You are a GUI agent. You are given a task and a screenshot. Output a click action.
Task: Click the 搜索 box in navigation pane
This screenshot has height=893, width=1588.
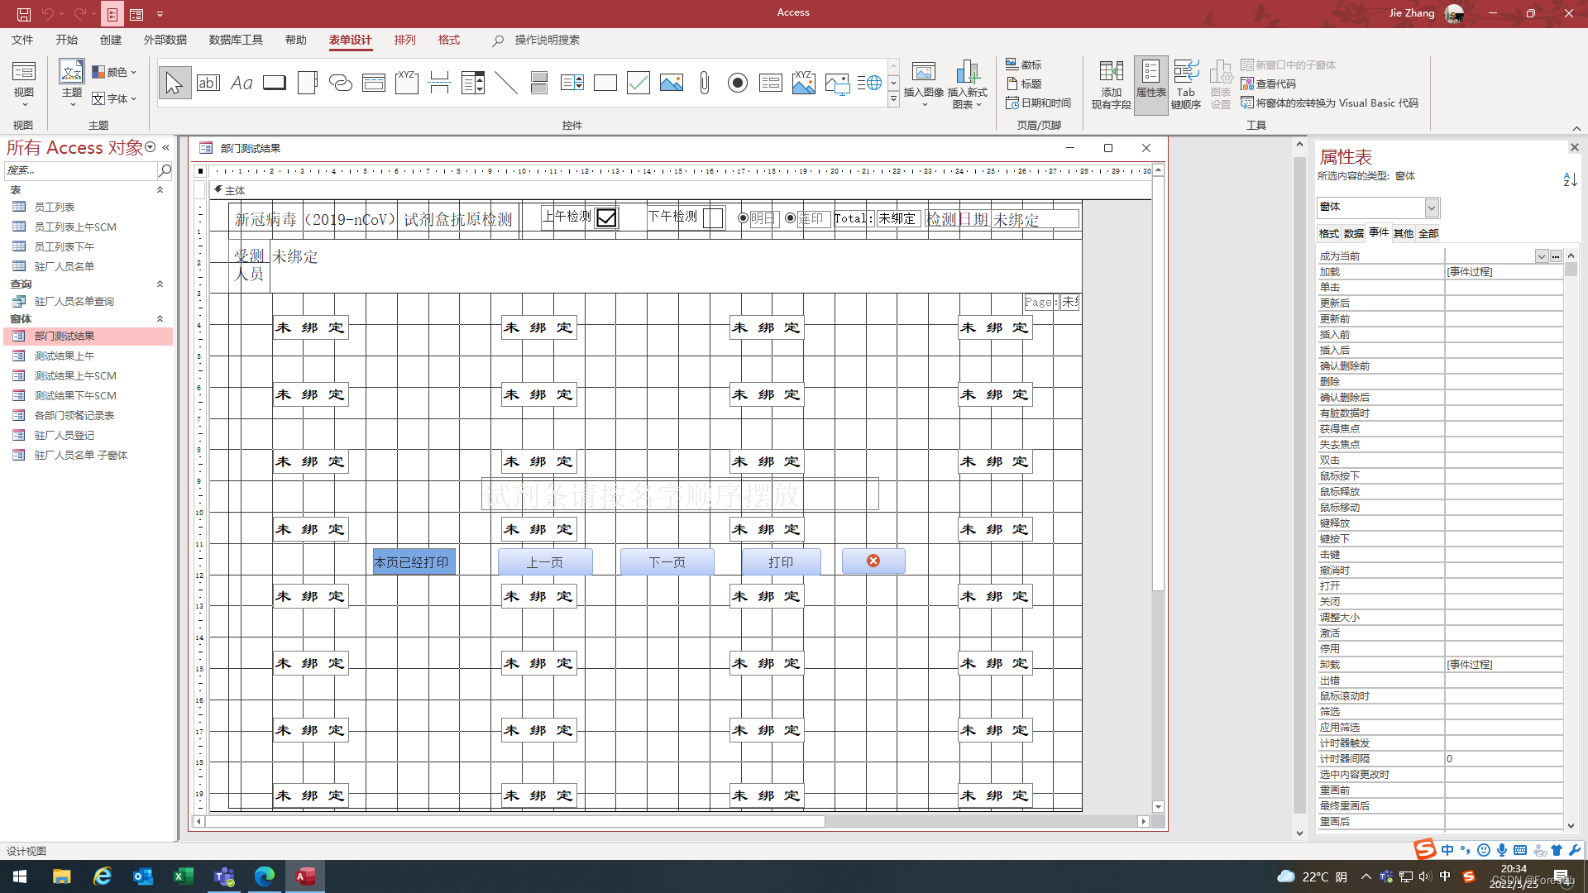coord(80,170)
